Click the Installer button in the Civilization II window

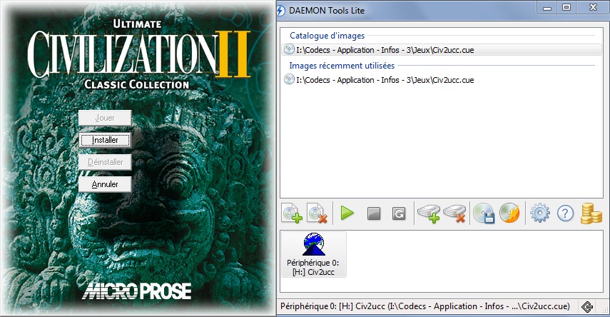[x=105, y=140]
